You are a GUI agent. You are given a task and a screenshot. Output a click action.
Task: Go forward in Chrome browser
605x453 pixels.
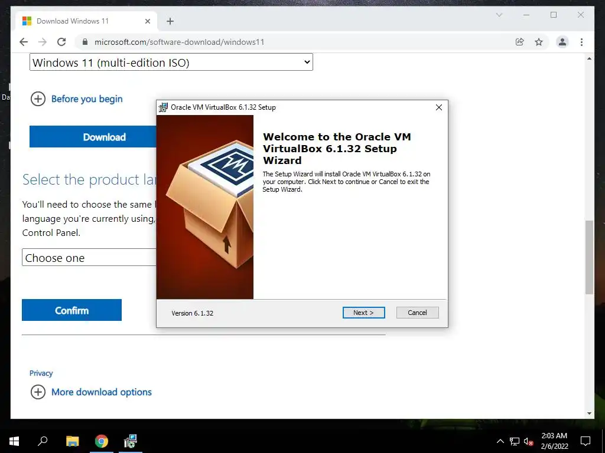click(43, 42)
